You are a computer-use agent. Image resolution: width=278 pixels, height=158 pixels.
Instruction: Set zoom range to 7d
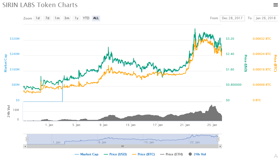[47, 18]
